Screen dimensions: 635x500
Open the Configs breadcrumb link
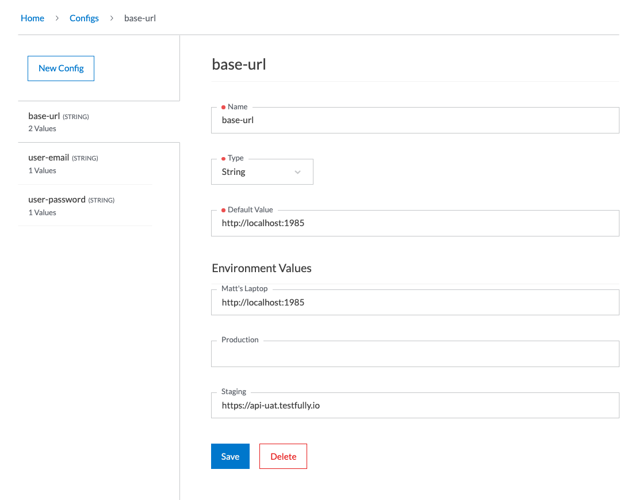click(x=84, y=18)
